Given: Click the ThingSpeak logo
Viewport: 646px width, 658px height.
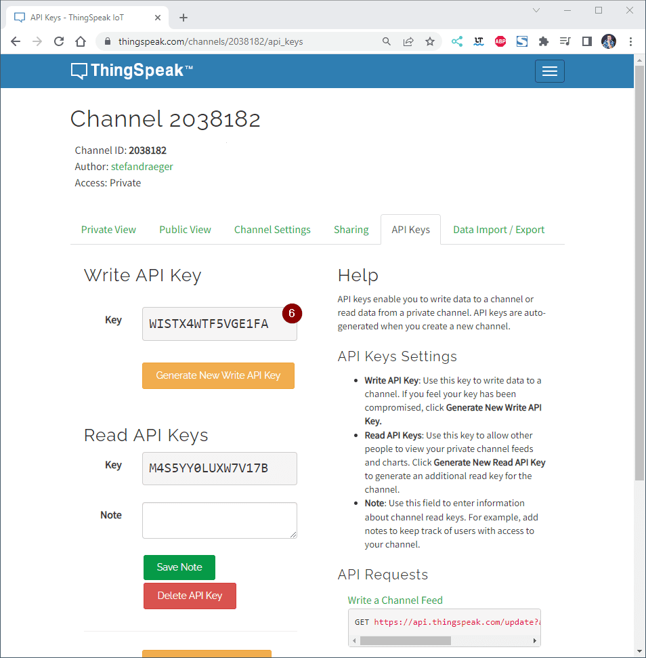Looking at the screenshot, I should [x=132, y=70].
